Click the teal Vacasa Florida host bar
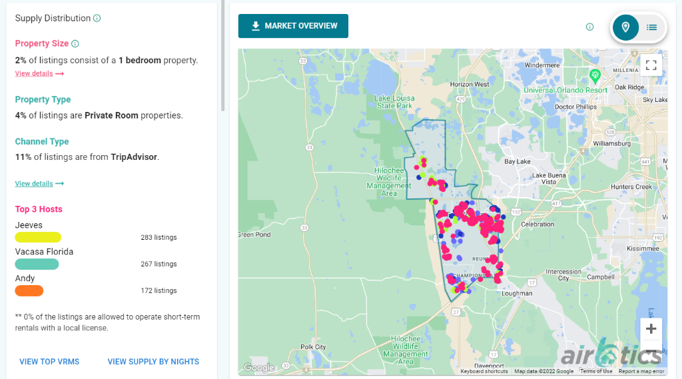Image resolution: width=682 pixels, height=379 pixels. 37,264
